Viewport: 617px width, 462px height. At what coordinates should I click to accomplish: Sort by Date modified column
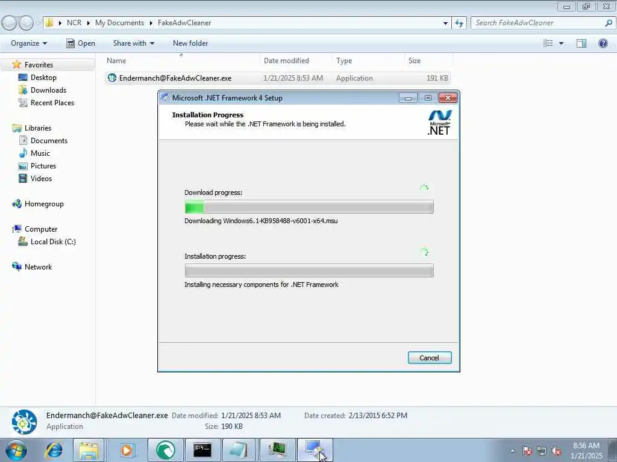[x=286, y=61]
